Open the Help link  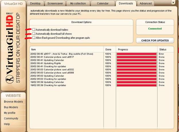[x=7, y=124]
